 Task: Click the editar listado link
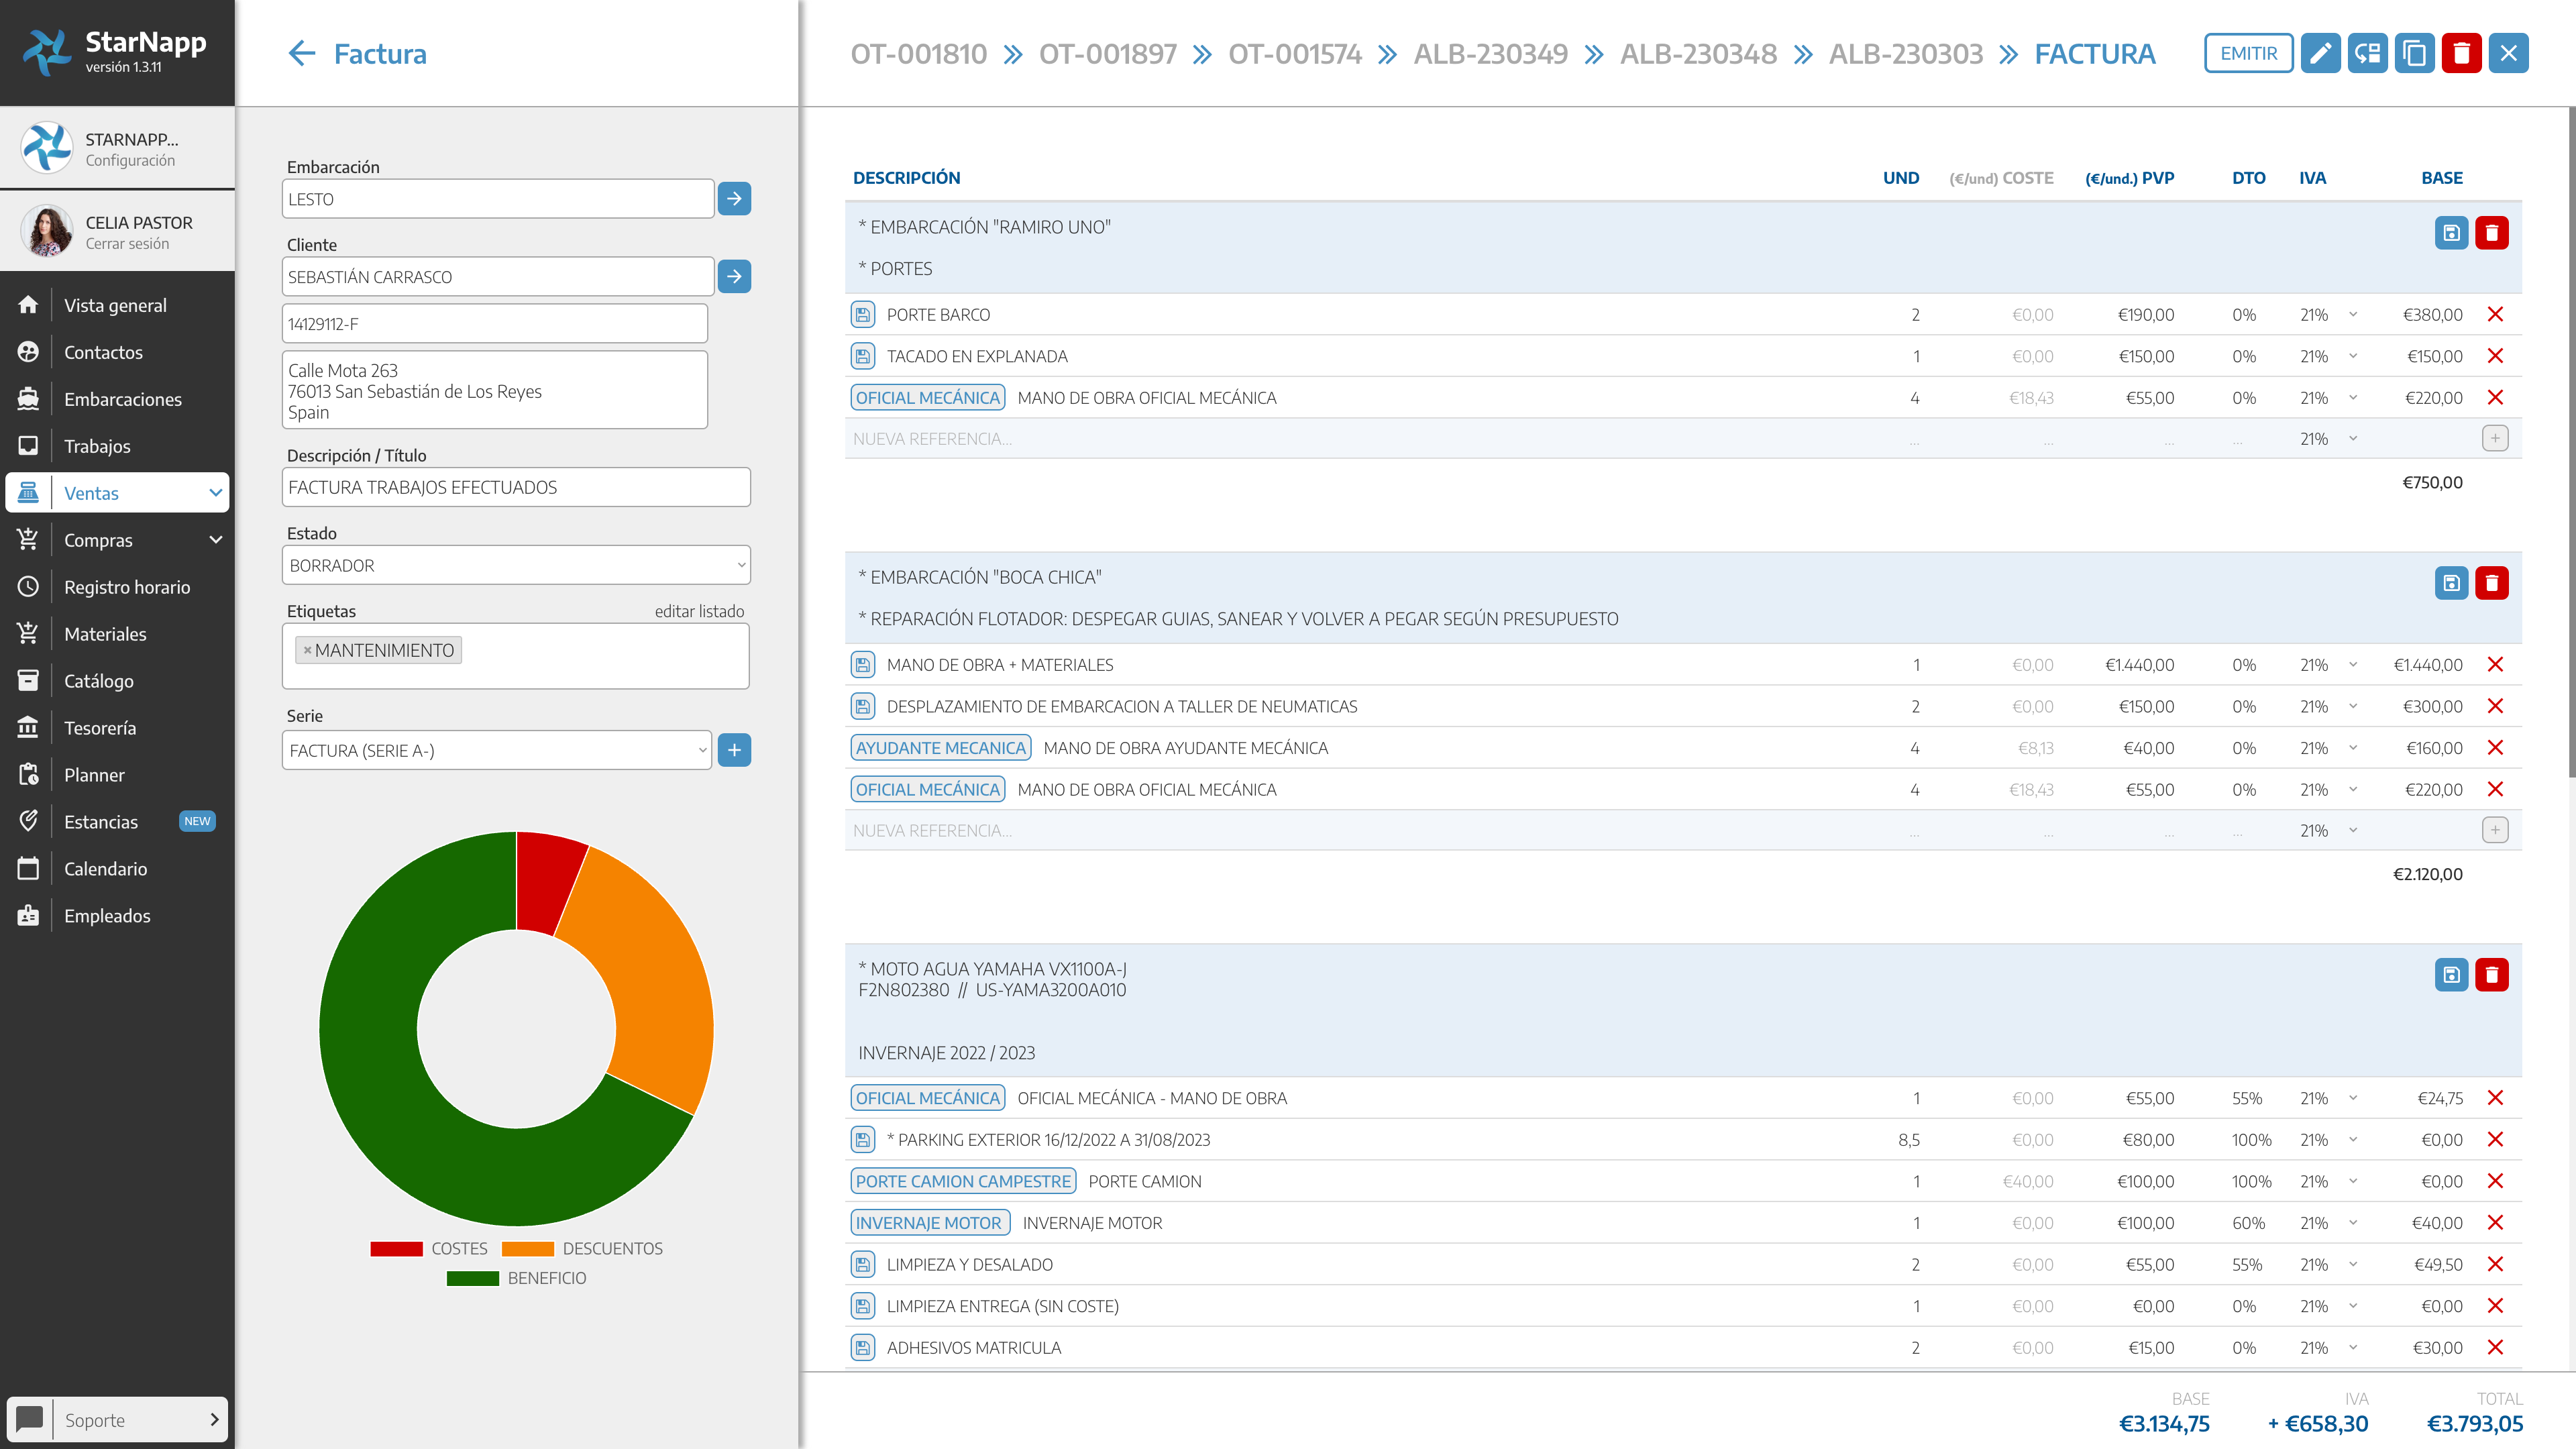699,611
